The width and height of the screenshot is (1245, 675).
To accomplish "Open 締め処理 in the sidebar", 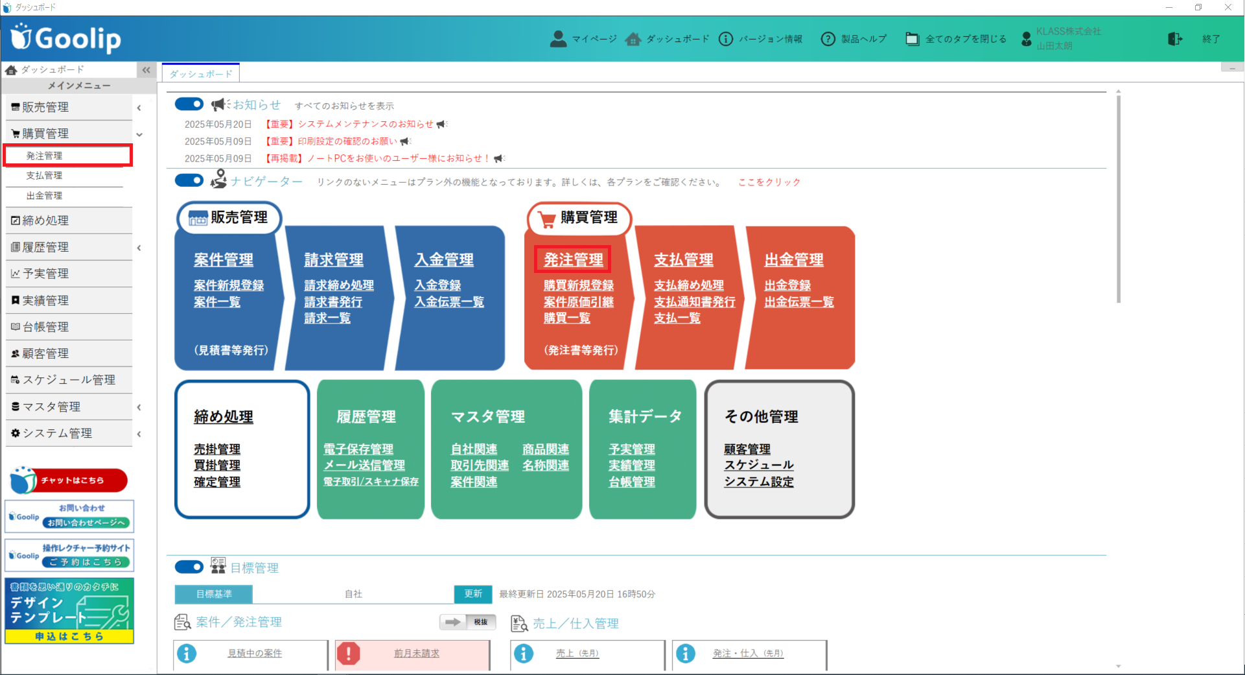I will [69, 220].
